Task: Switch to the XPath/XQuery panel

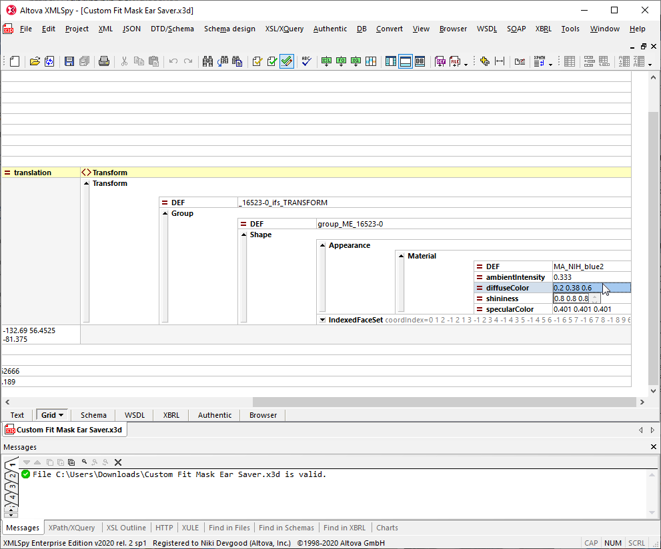Action: coord(72,527)
